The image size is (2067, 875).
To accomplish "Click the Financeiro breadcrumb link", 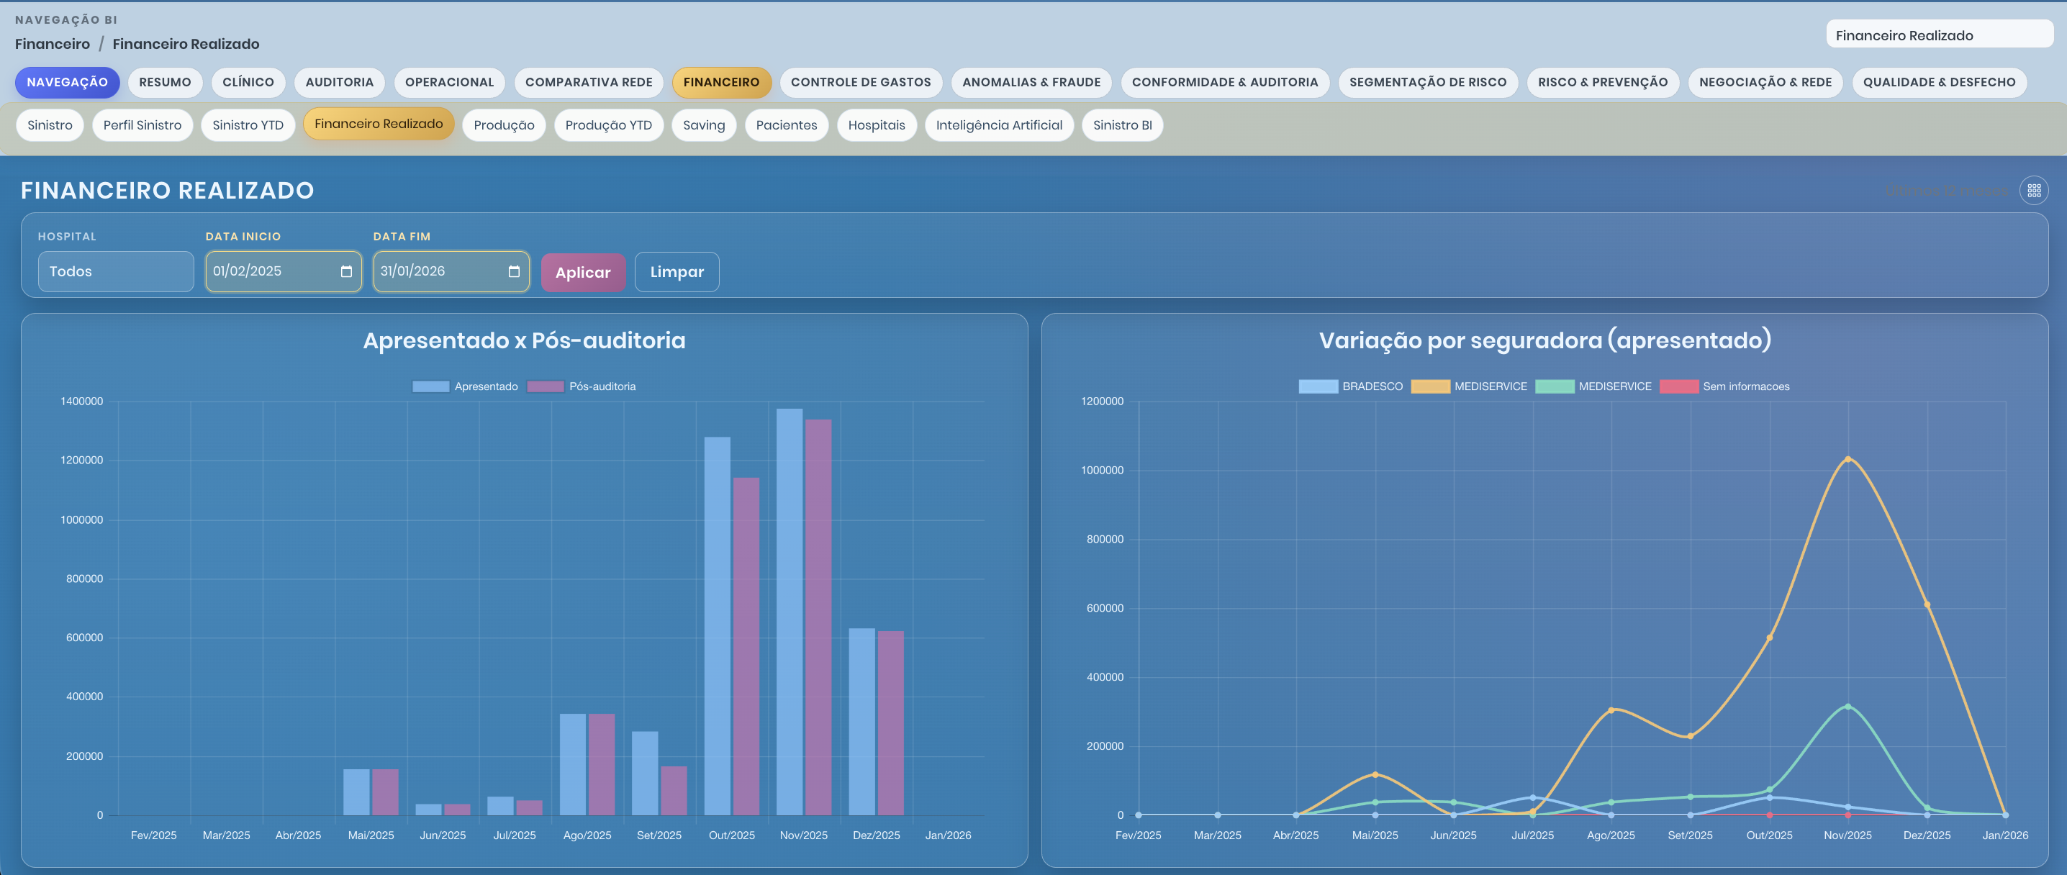I will [x=51, y=43].
